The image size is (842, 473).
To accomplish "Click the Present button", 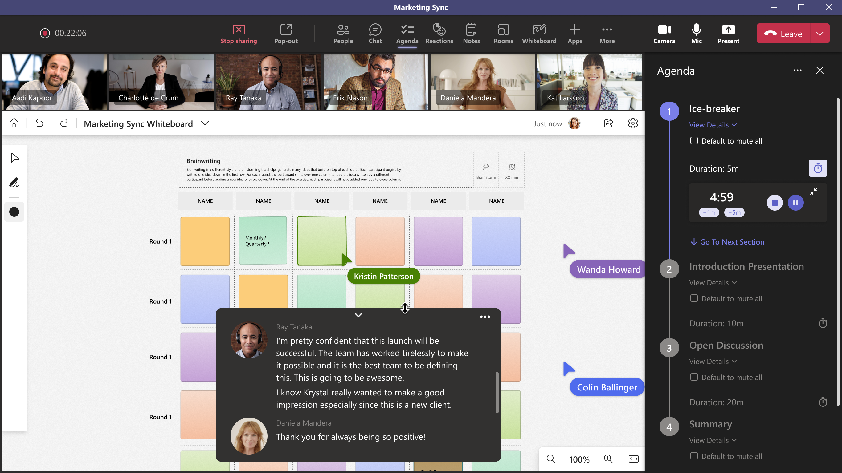I will (728, 34).
